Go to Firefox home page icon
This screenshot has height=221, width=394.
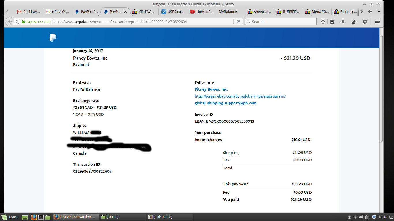point(354,22)
